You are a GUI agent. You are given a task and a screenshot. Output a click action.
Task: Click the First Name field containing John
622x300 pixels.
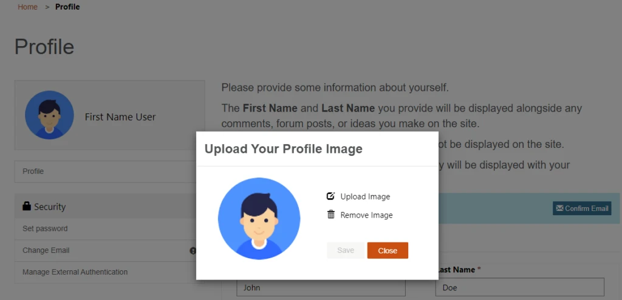tap(321, 288)
